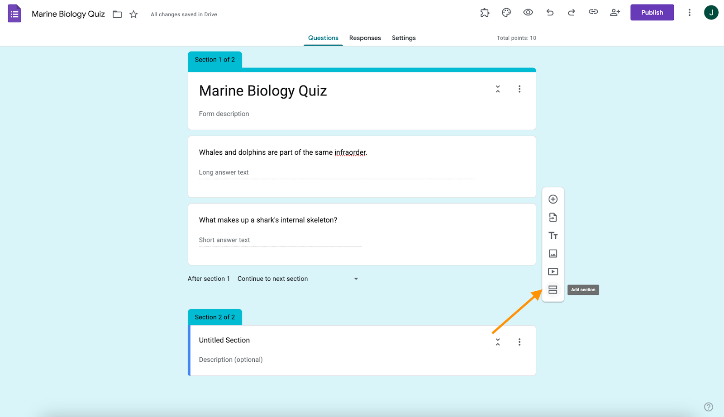Add collaborators to the form
This screenshot has height=417, width=724.
[615, 13]
